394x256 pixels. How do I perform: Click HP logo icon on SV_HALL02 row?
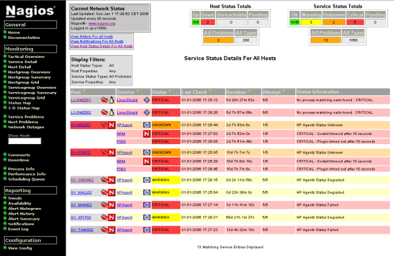point(146,192)
